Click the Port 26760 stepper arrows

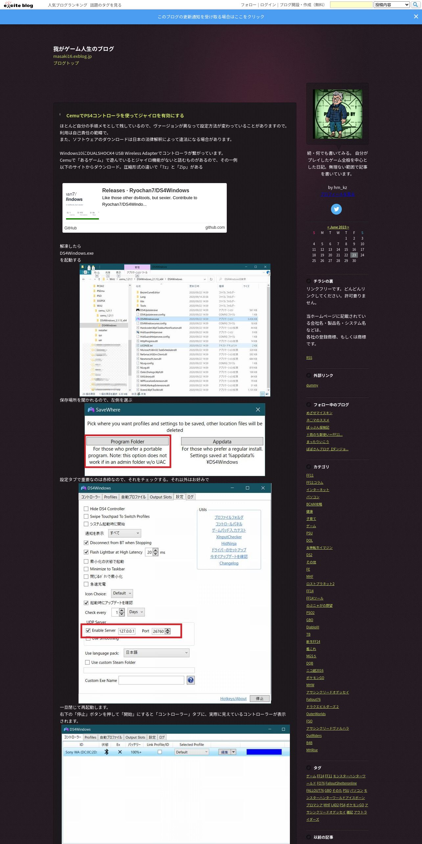point(168,631)
